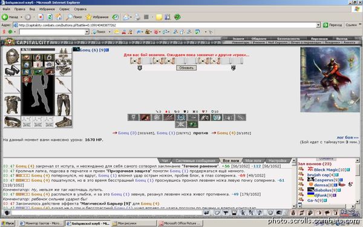Click the boots equipment slot

(x=64, y=122)
